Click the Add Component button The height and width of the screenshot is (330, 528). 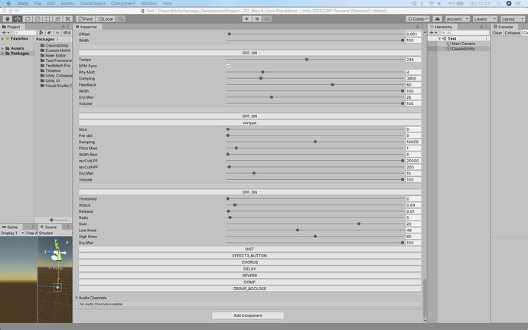pyautogui.click(x=248, y=315)
